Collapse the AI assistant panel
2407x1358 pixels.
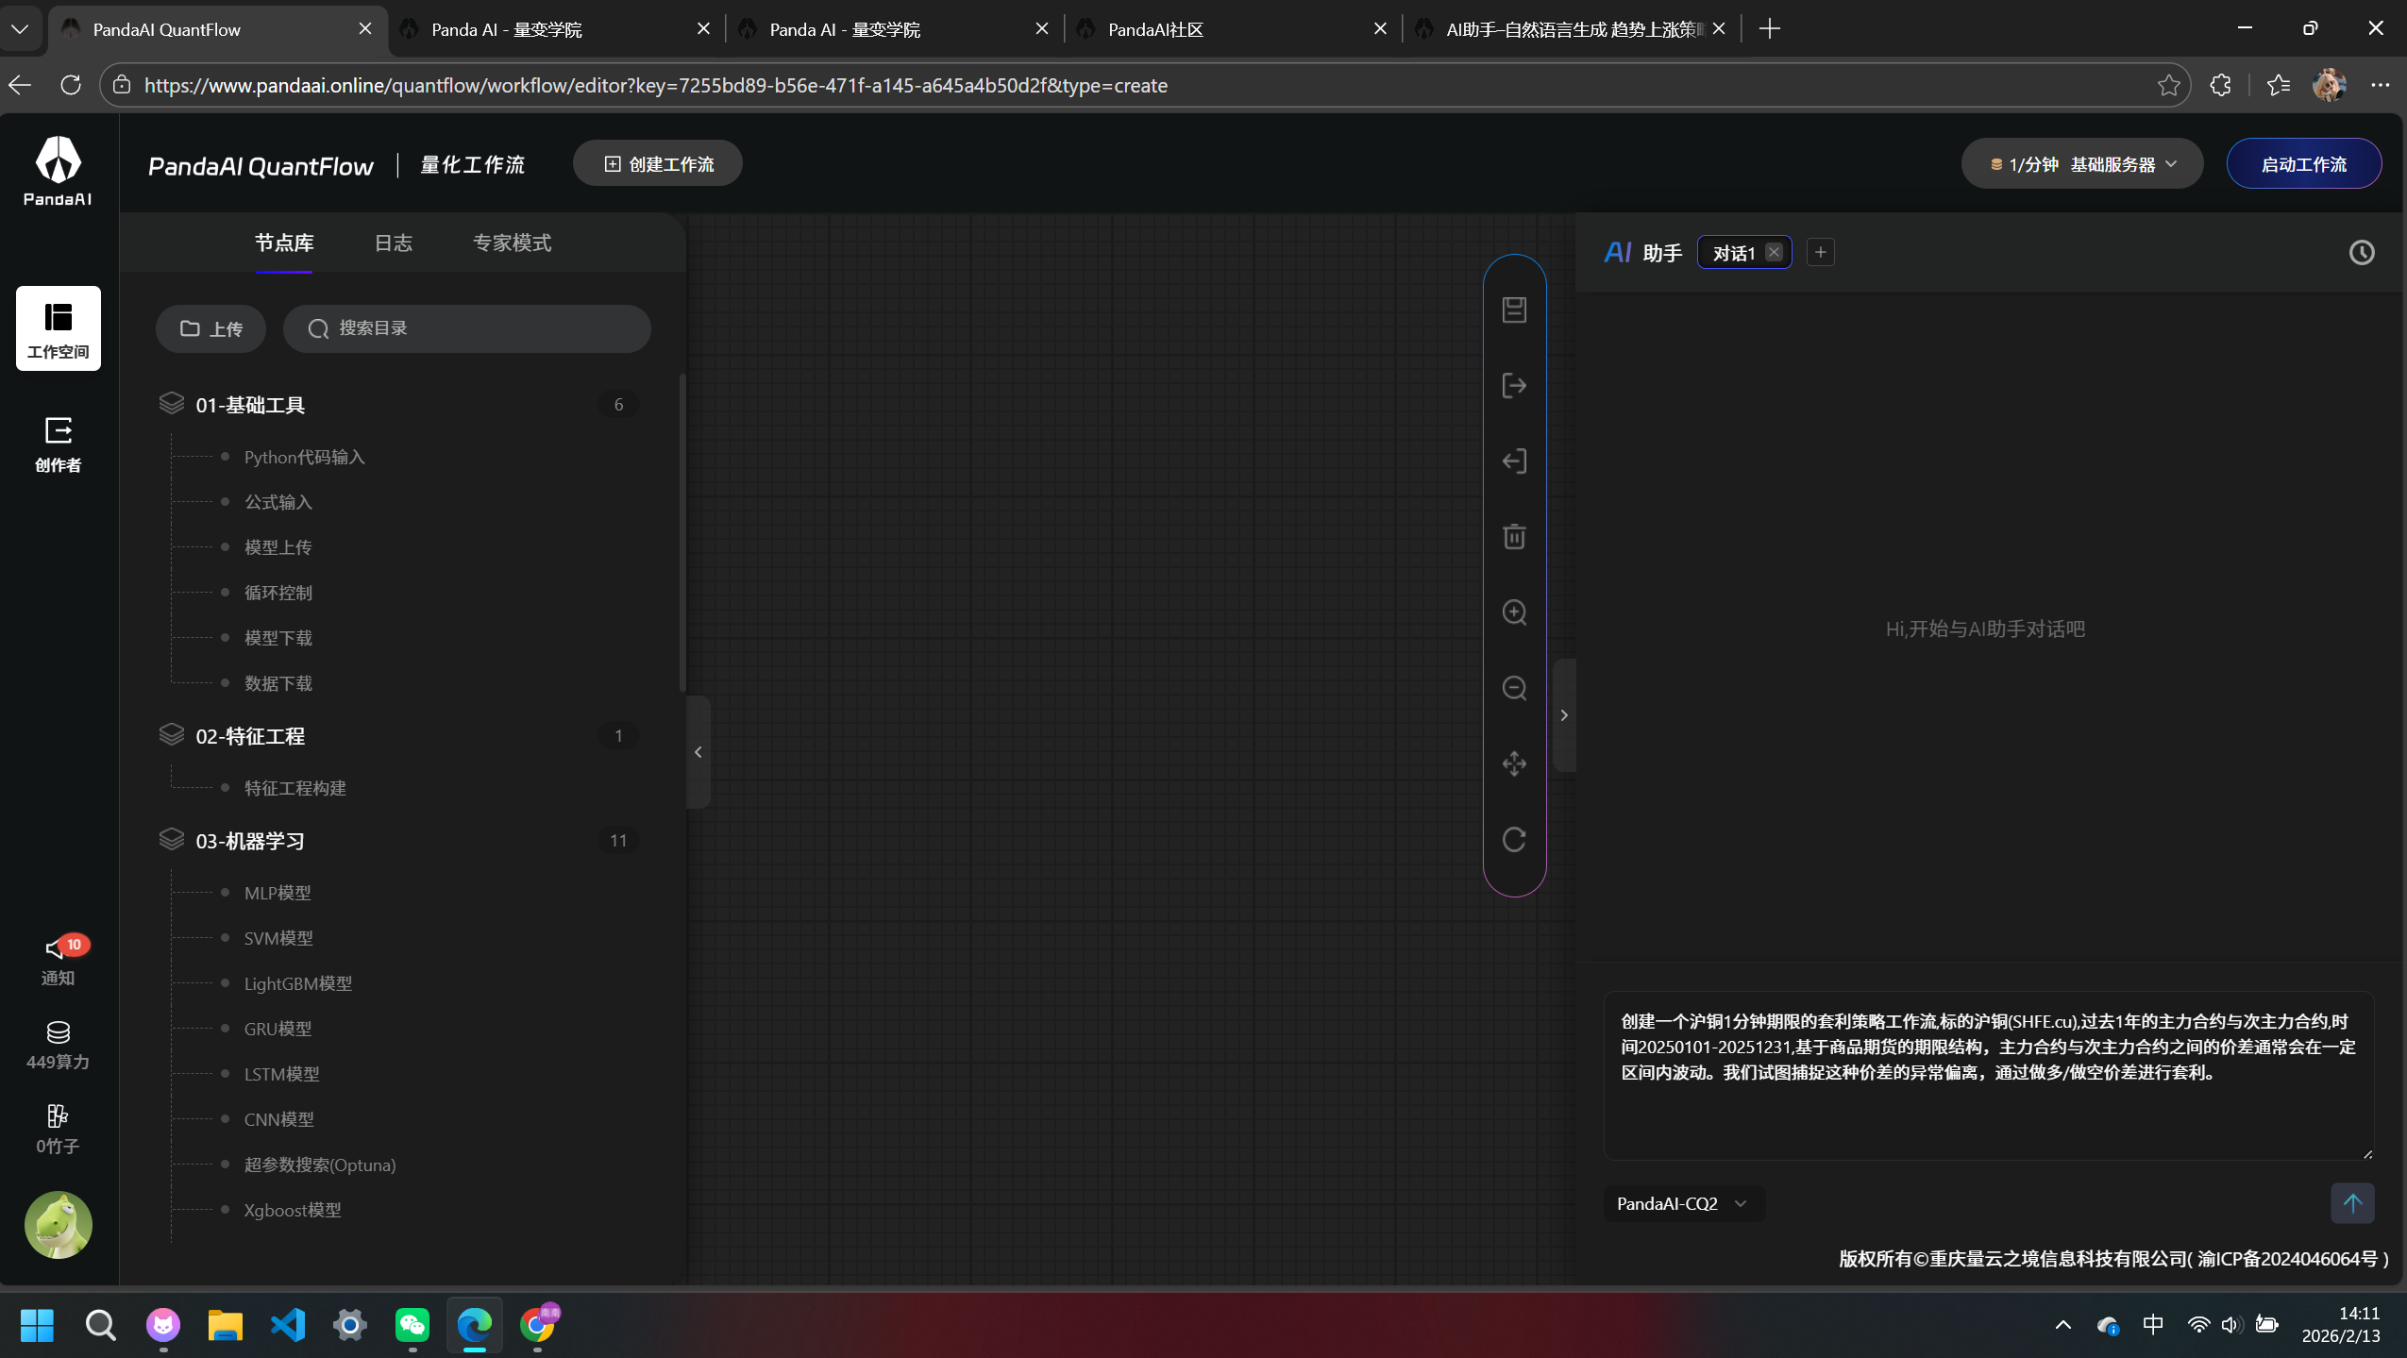pos(1564,715)
